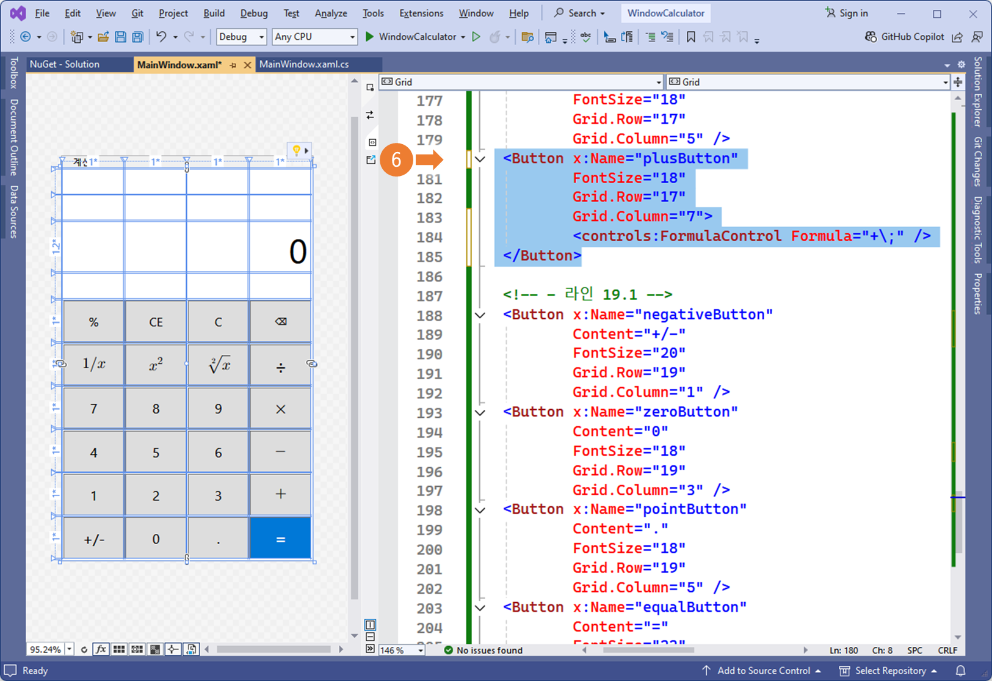Click the Navigate Backward arrow icon
The image size is (992, 681).
coord(26,37)
